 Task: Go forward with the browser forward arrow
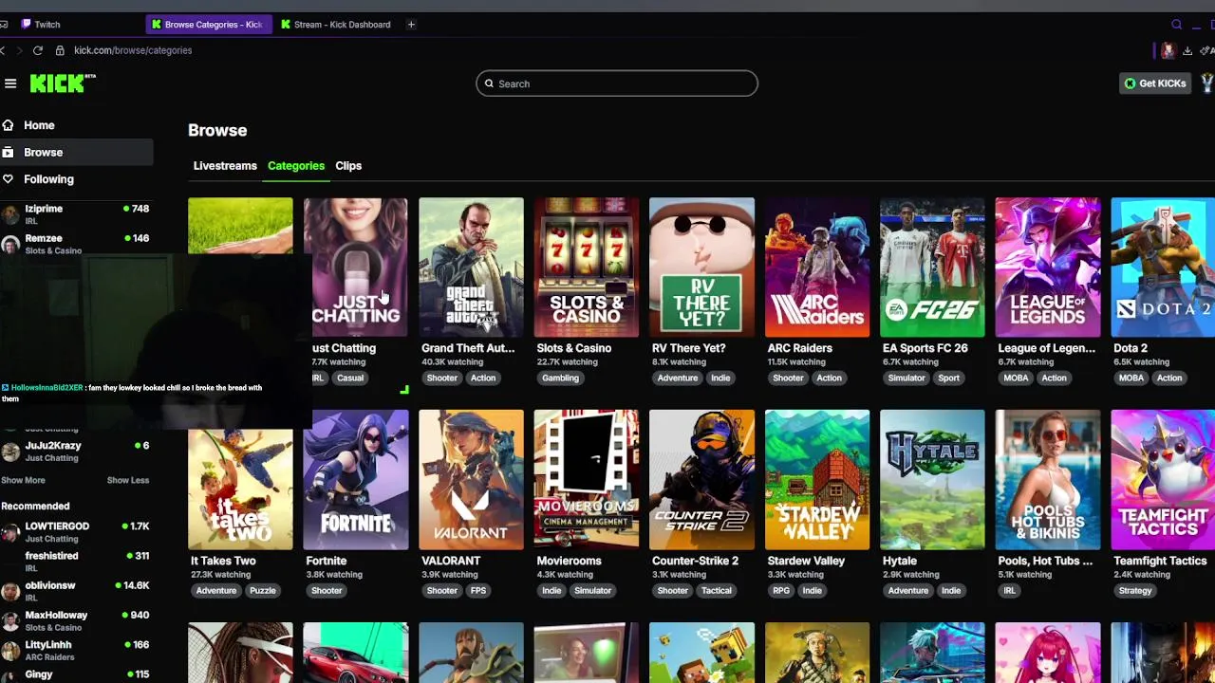pyautogui.click(x=18, y=50)
